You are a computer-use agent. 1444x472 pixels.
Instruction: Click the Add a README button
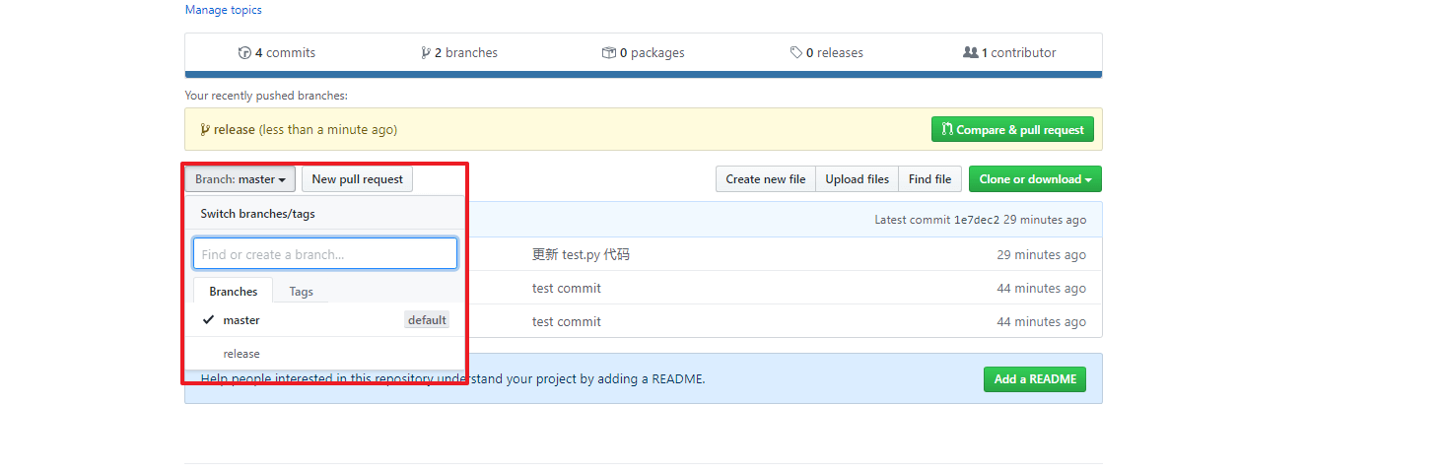(x=1035, y=379)
